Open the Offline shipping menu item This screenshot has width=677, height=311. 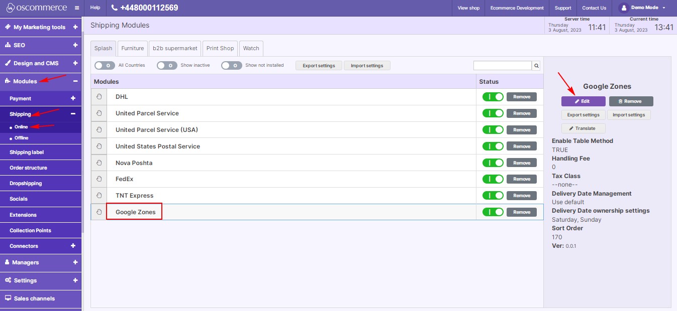(22, 138)
